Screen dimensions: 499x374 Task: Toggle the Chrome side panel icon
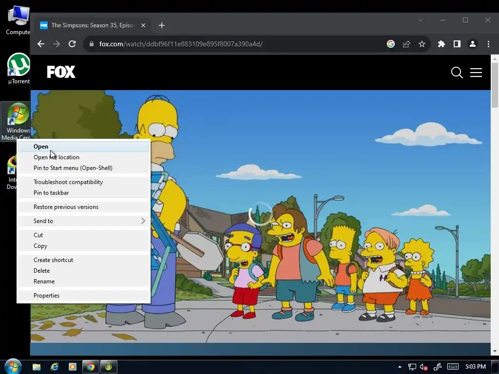click(x=457, y=44)
